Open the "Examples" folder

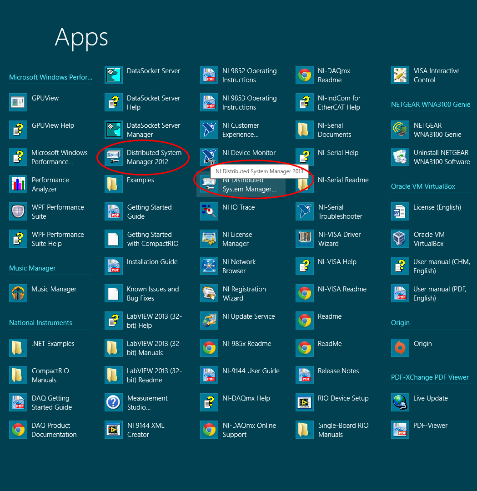(x=130, y=184)
